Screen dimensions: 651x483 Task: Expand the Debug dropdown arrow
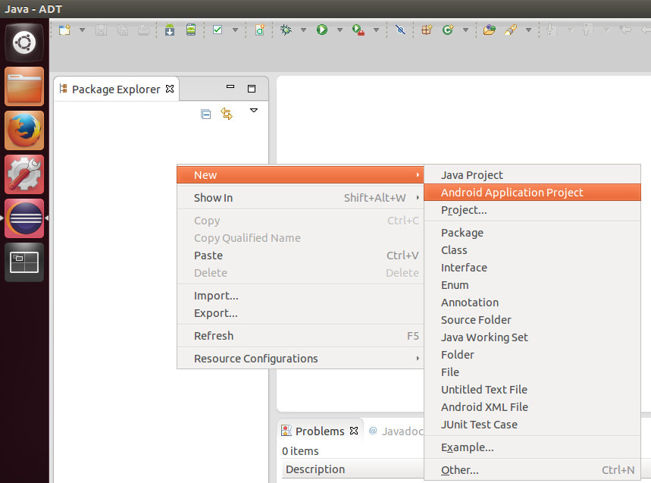(303, 30)
